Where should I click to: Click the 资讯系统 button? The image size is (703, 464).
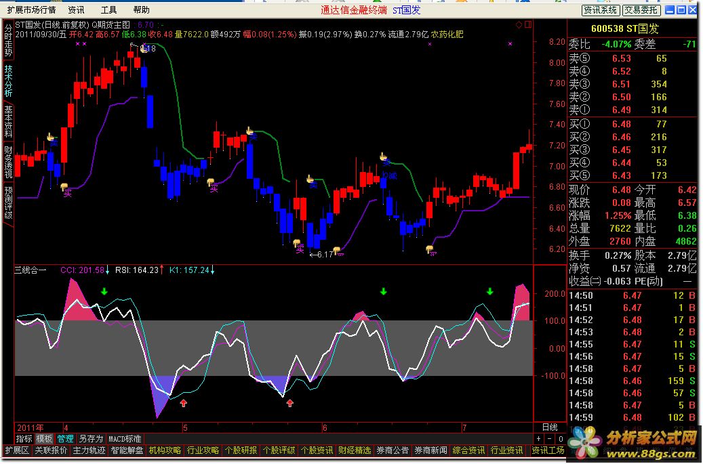click(601, 10)
